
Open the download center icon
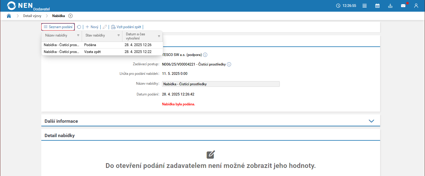[390, 5]
